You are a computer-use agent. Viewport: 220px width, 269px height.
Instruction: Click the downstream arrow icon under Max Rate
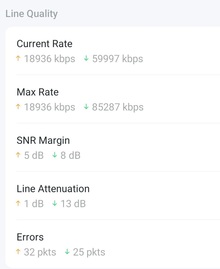[86, 107]
